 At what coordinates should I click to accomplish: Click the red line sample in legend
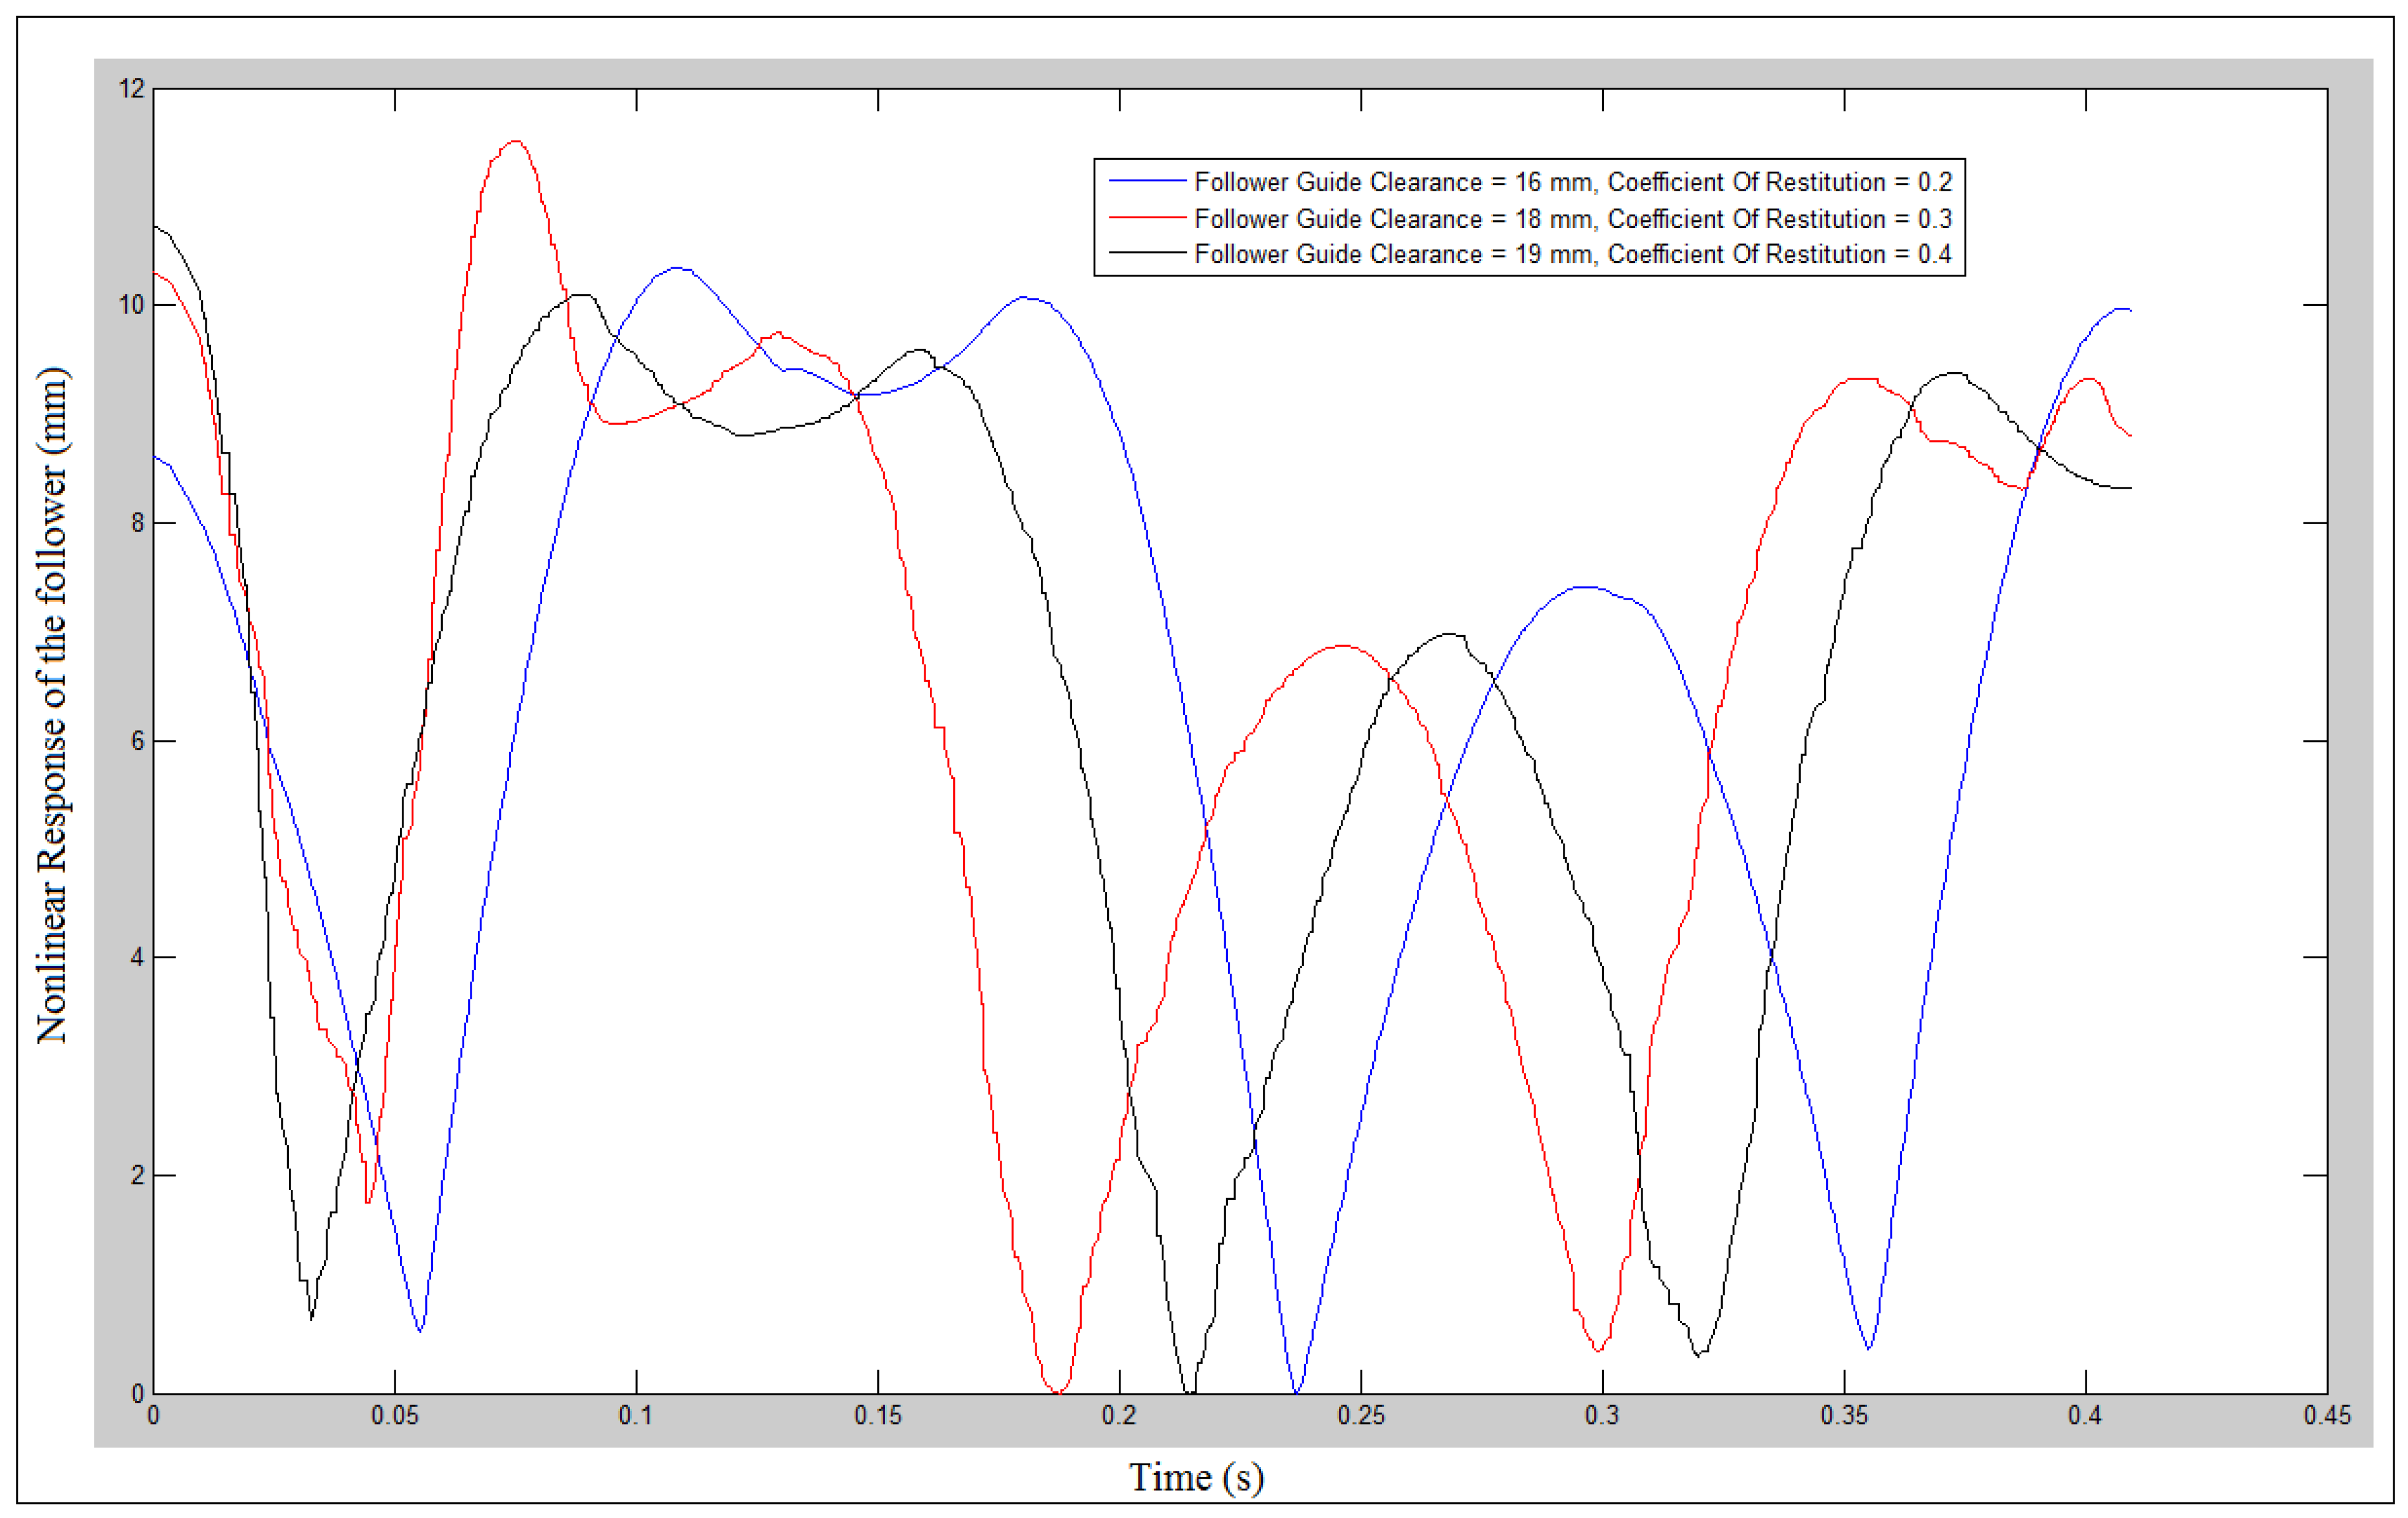pos(1147,218)
